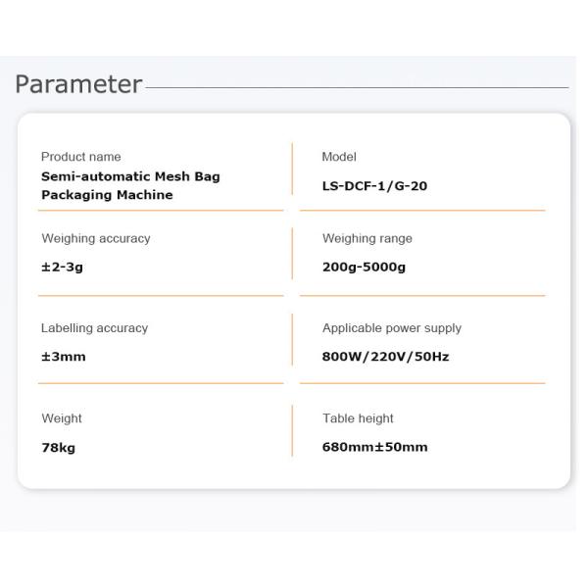Image resolution: width=588 pixels, height=588 pixels.
Task: Click the Parameter section heading
Action: 78,84
